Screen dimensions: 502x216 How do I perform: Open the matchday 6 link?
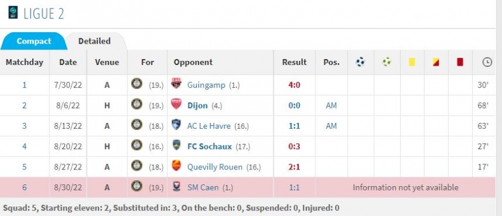point(24,187)
